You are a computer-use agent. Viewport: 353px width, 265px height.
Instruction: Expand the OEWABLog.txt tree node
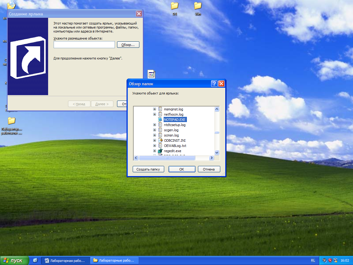coord(154,146)
